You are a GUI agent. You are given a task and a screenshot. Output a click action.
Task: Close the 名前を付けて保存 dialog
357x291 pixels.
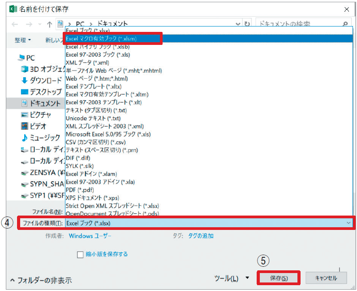click(x=347, y=9)
